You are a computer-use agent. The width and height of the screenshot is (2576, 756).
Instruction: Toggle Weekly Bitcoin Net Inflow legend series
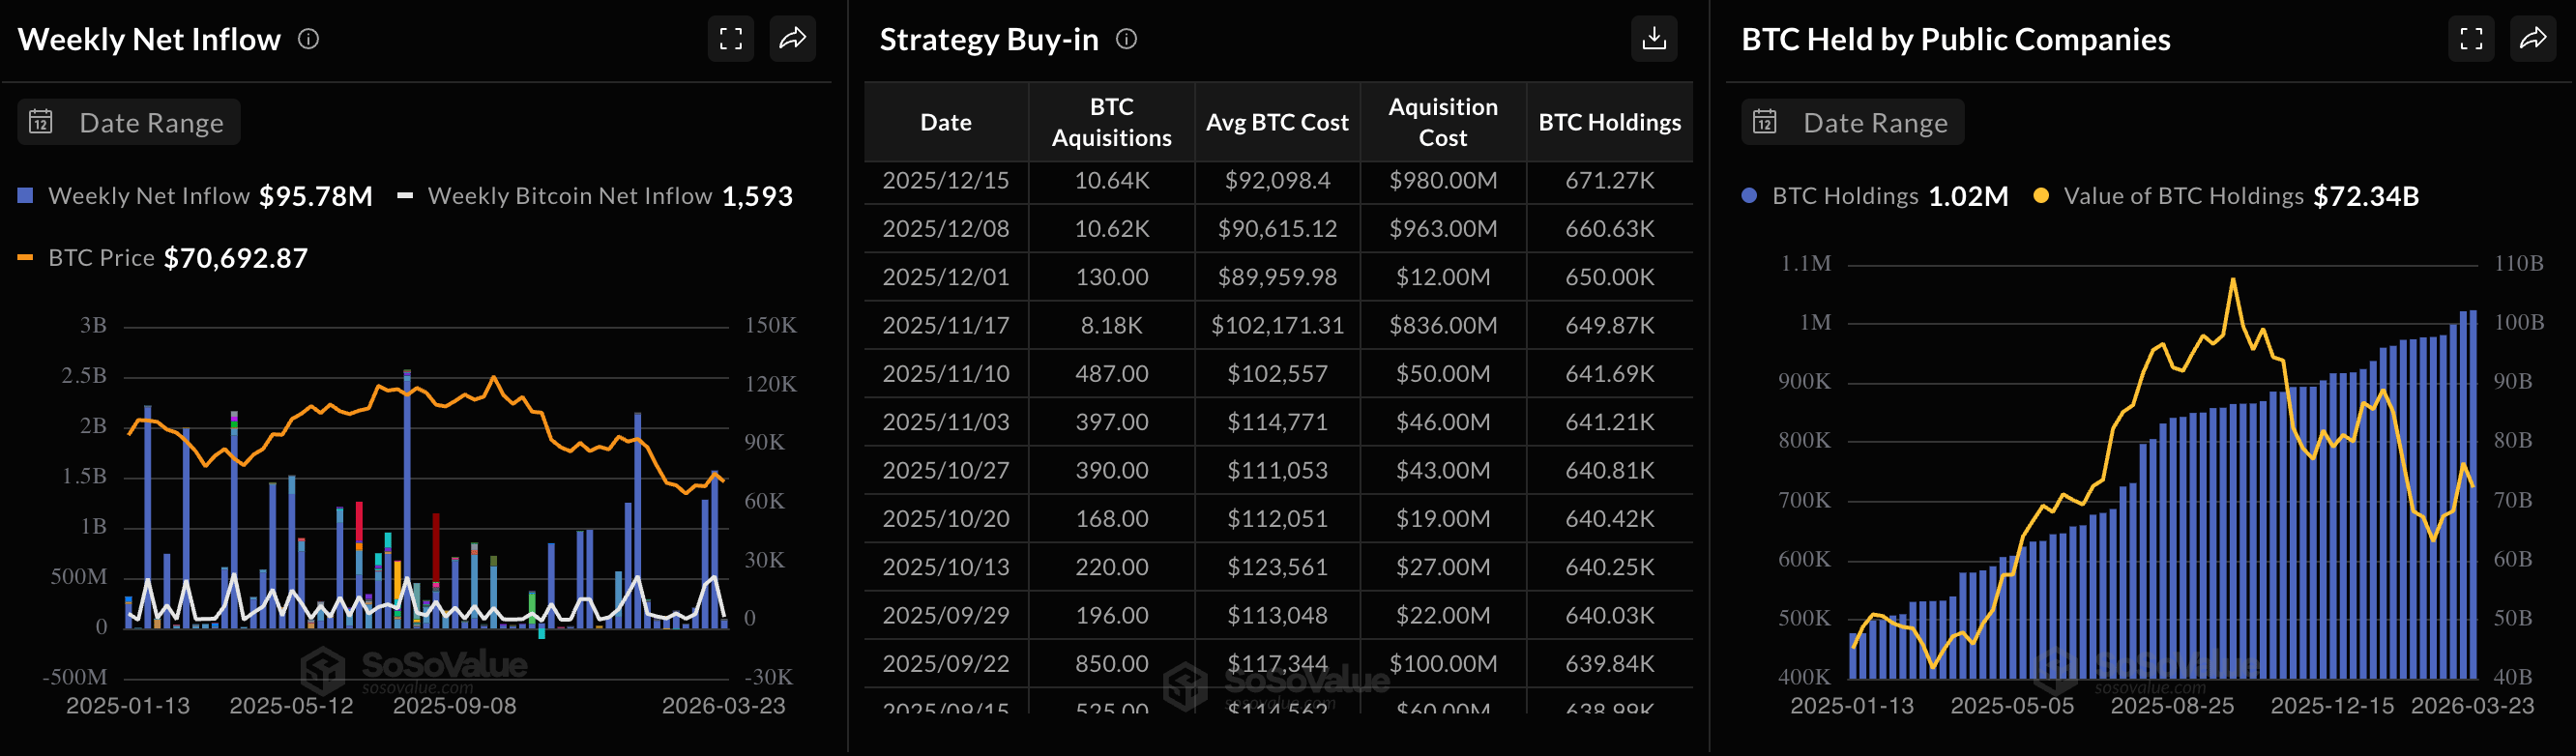pos(569,196)
